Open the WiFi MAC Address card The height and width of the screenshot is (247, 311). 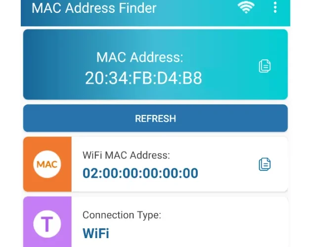click(x=155, y=164)
